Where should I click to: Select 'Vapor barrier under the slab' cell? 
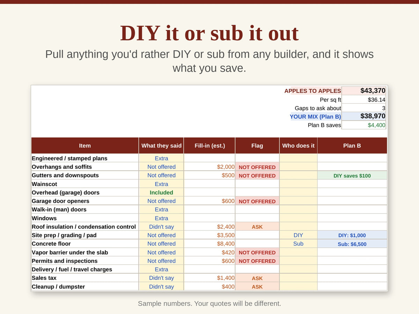pyautogui.click(x=85, y=252)
